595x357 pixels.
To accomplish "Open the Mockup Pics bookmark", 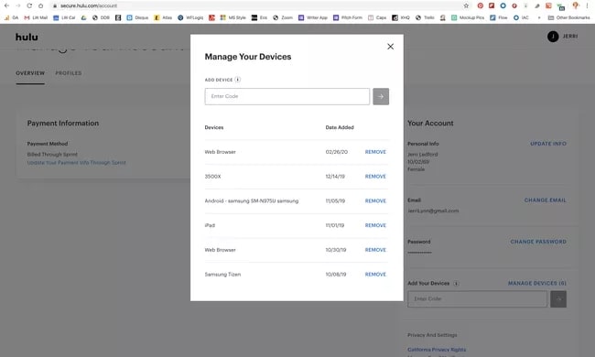I will click(x=468, y=17).
